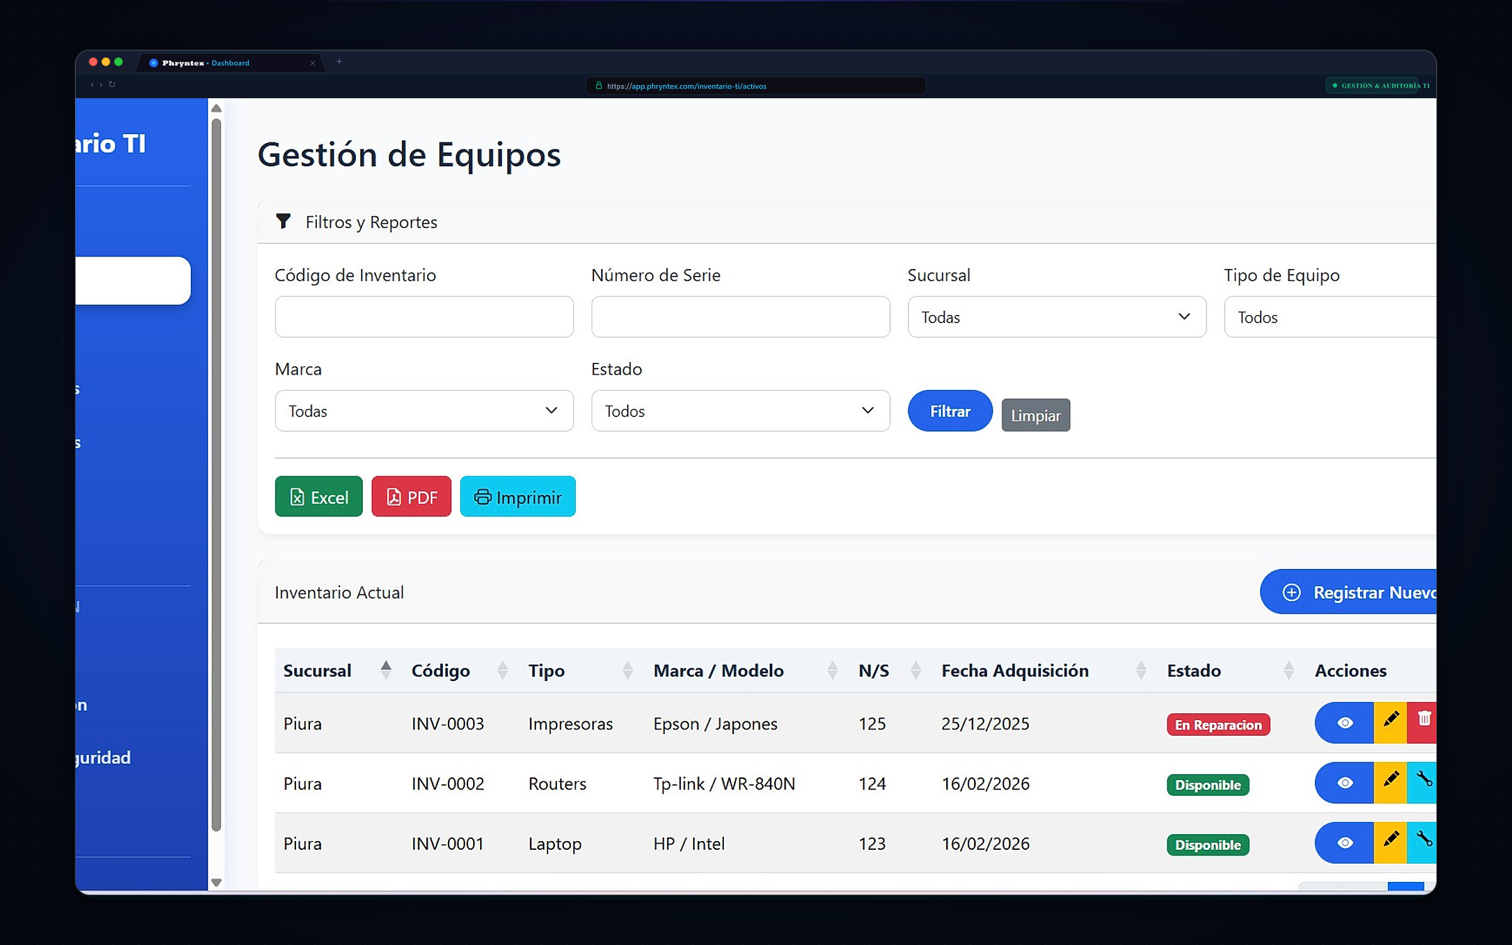Open the Tipo de Equipo dropdown
This screenshot has height=945, width=1512.
coord(1331,317)
